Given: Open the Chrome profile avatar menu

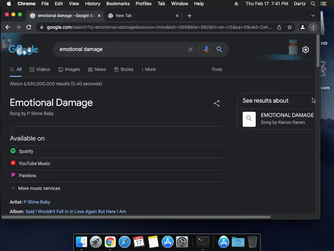Looking at the screenshot, I should coord(302,27).
